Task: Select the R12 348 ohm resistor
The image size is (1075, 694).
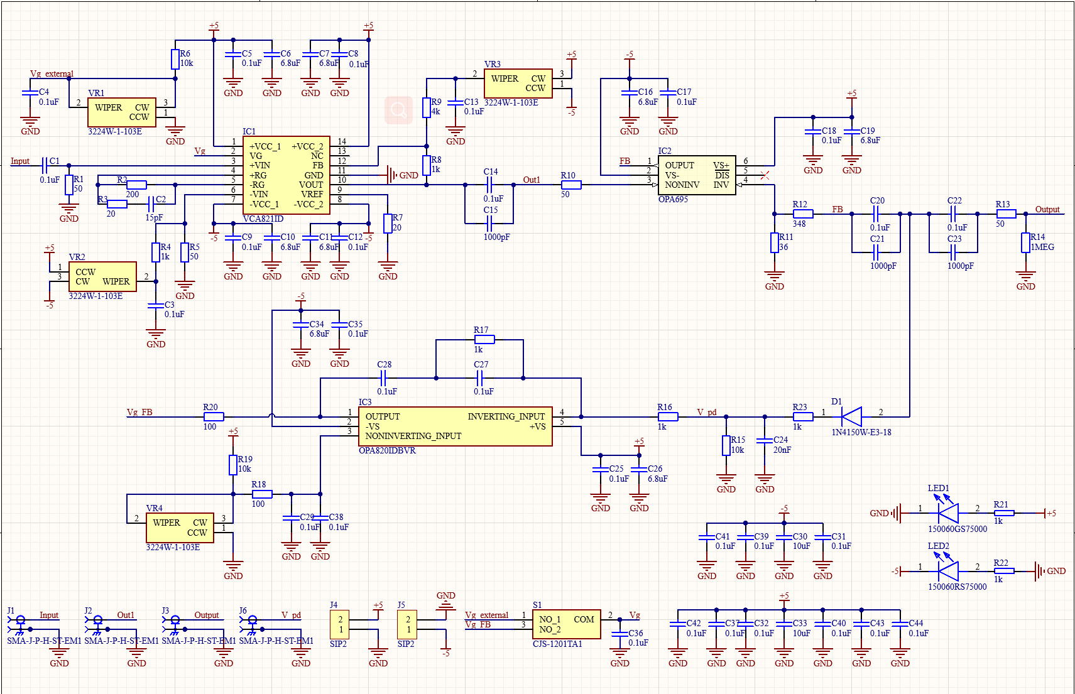Action: click(803, 214)
